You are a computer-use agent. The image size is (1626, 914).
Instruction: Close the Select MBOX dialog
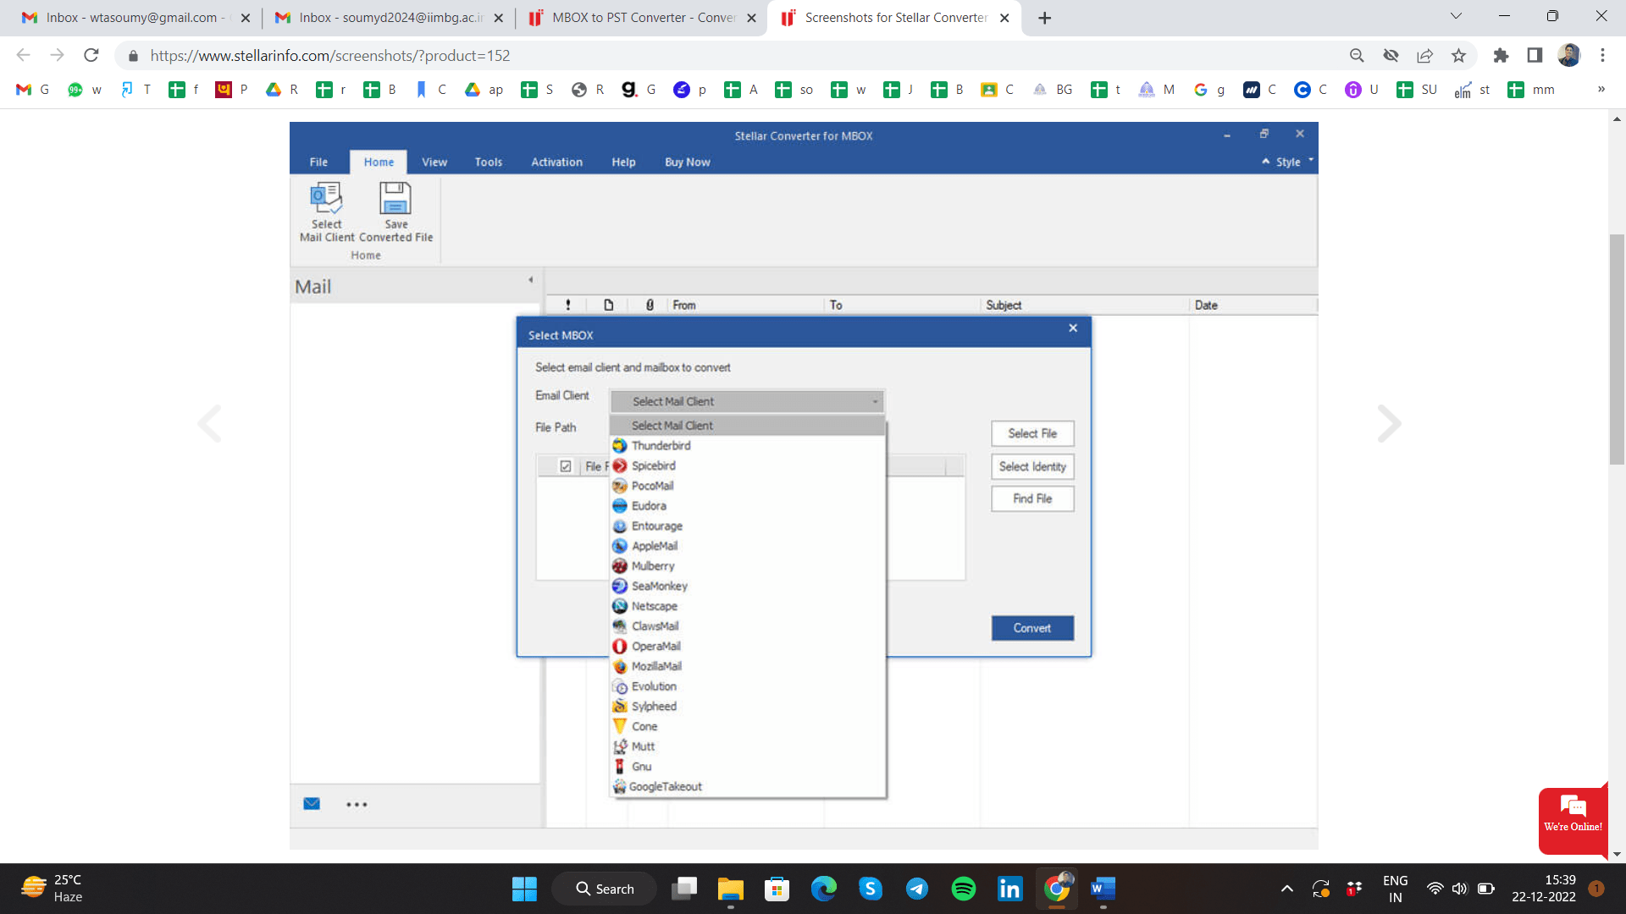[1073, 328]
